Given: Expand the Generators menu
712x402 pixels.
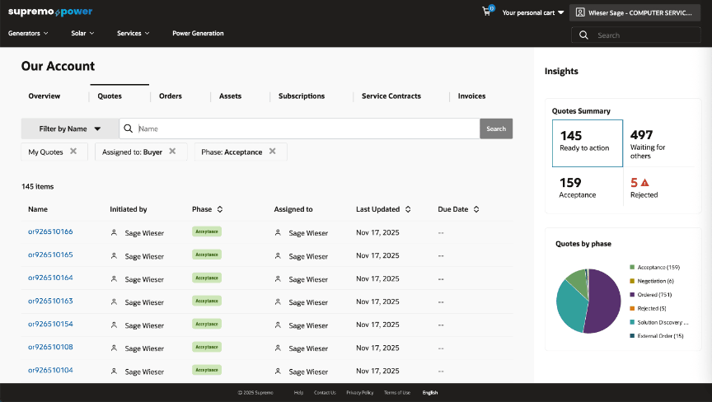Looking at the screenshot, I should (x=28, y=33).
